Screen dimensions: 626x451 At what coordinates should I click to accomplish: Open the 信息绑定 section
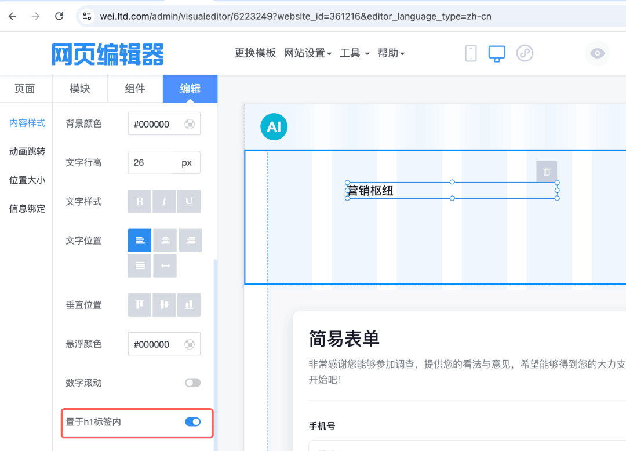27,208
